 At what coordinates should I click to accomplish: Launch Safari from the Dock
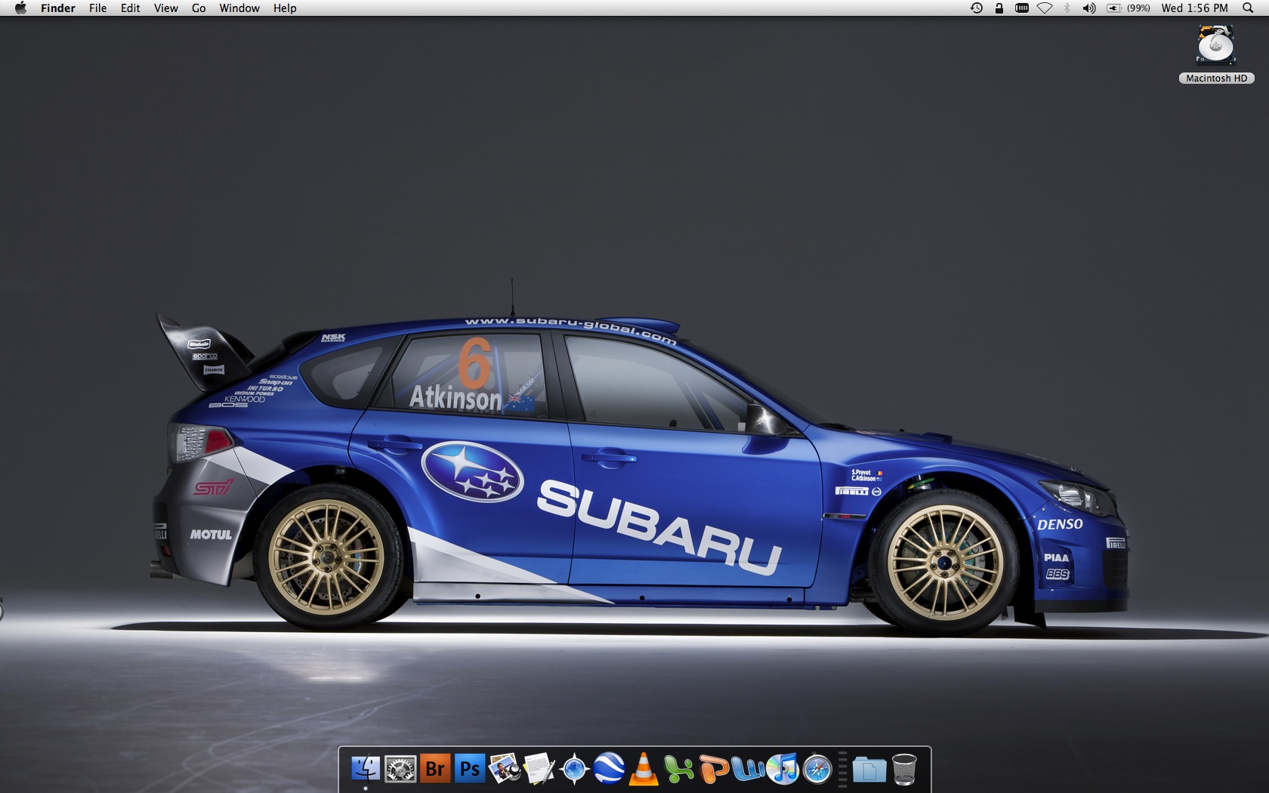click(817, 769)
